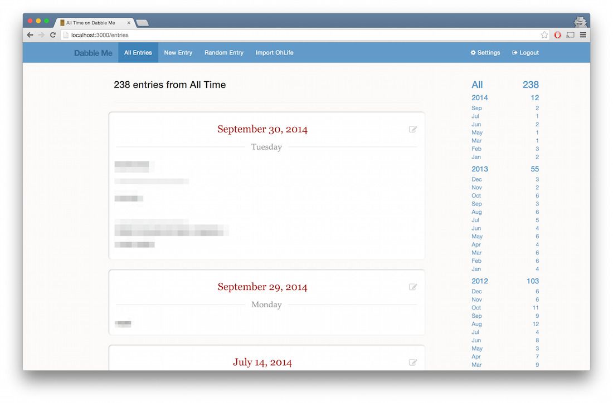The height and width of the screenshot is (403, 613).
Task: Reload the page
Action: (52, 35)
